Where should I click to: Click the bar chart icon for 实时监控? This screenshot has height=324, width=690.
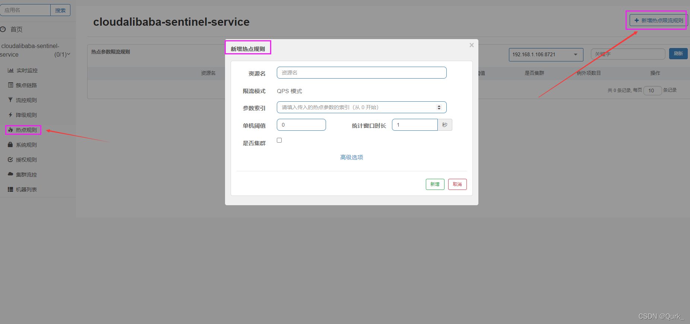coord(10,70)
